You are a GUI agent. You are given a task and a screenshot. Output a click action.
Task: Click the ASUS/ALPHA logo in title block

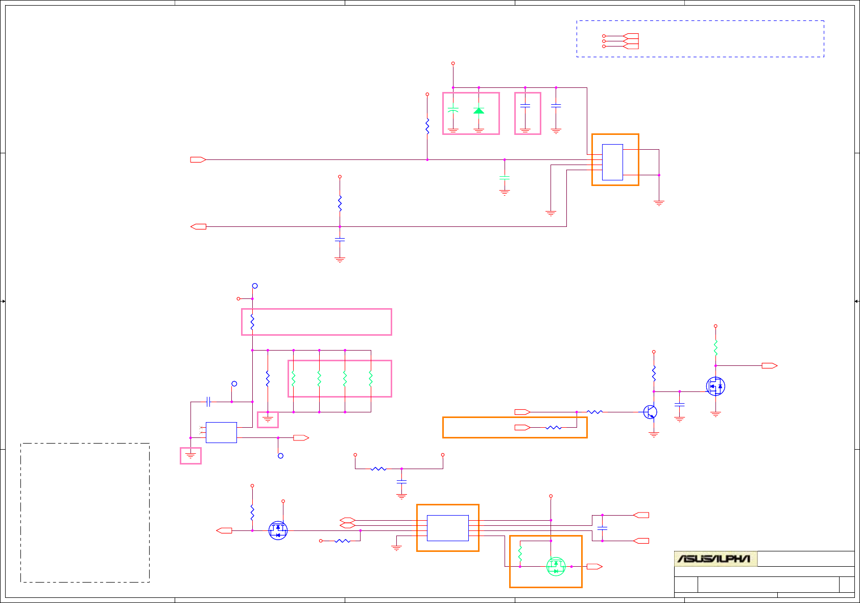click(715, 559)
